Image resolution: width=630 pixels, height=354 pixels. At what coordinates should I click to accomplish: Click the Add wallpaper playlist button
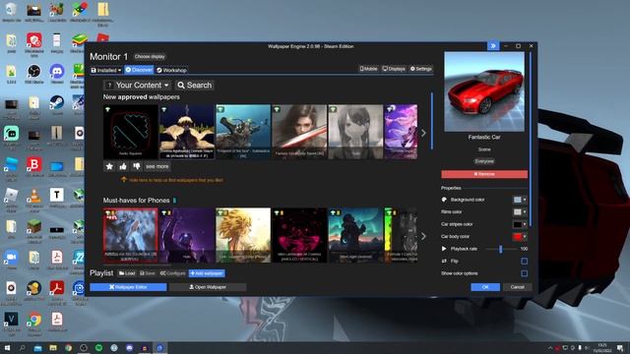click(x=207, y=273)
